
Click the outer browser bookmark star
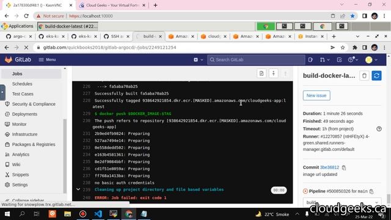coord(353,16)
